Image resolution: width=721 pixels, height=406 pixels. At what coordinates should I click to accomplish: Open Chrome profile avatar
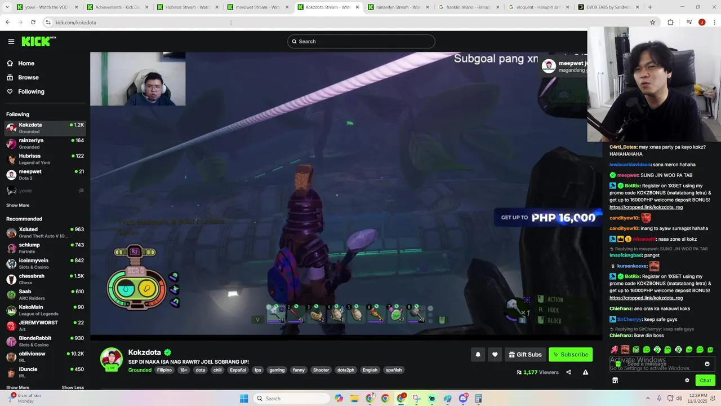coord(702,22)
